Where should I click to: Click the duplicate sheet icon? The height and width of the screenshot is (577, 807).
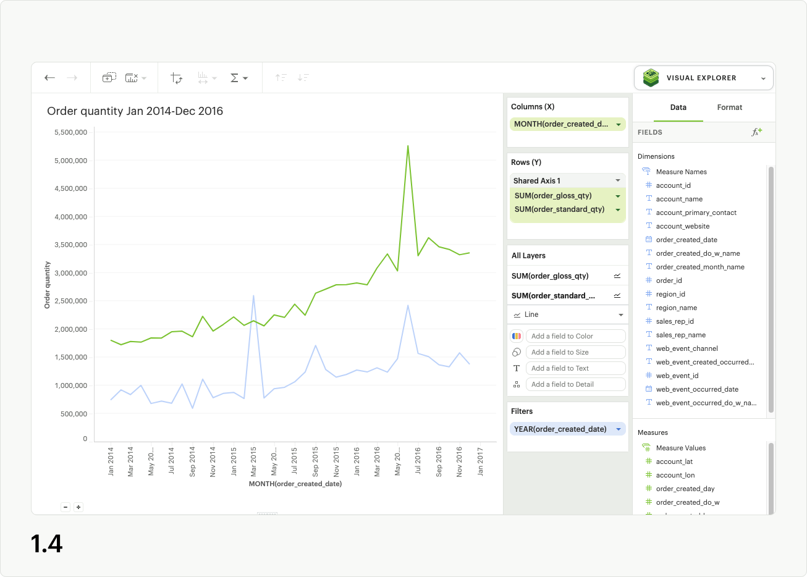pyautogui.click(x=108, y=77)
